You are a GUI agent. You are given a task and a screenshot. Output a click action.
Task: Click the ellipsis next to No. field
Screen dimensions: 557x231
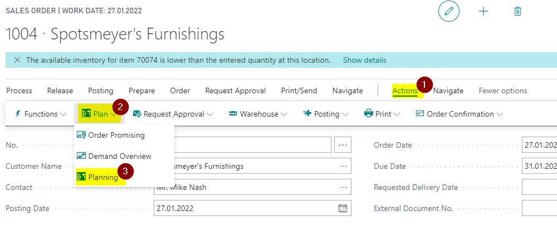343,145
